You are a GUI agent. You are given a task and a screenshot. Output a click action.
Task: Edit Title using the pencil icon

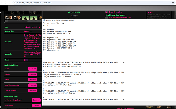coord(39,27)
